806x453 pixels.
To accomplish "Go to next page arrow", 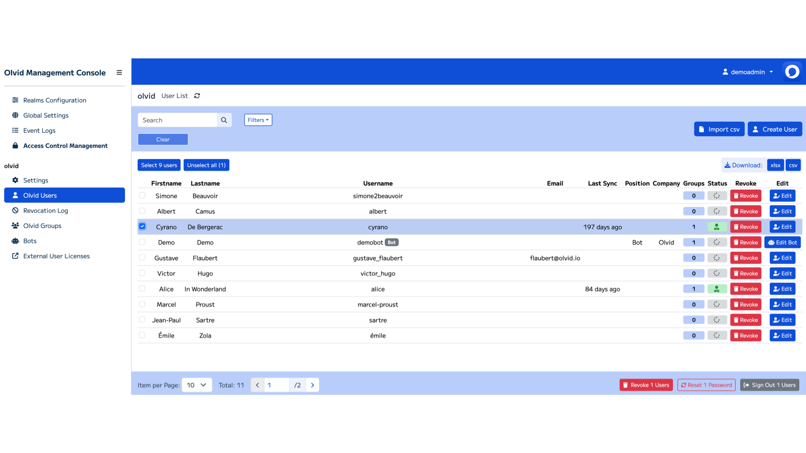I will 312,385.
